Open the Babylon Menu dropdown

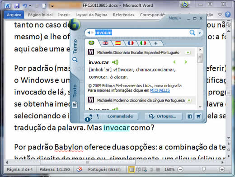[175, 18]
